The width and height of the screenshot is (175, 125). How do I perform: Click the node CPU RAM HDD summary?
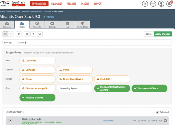click(x=147, y=121)
